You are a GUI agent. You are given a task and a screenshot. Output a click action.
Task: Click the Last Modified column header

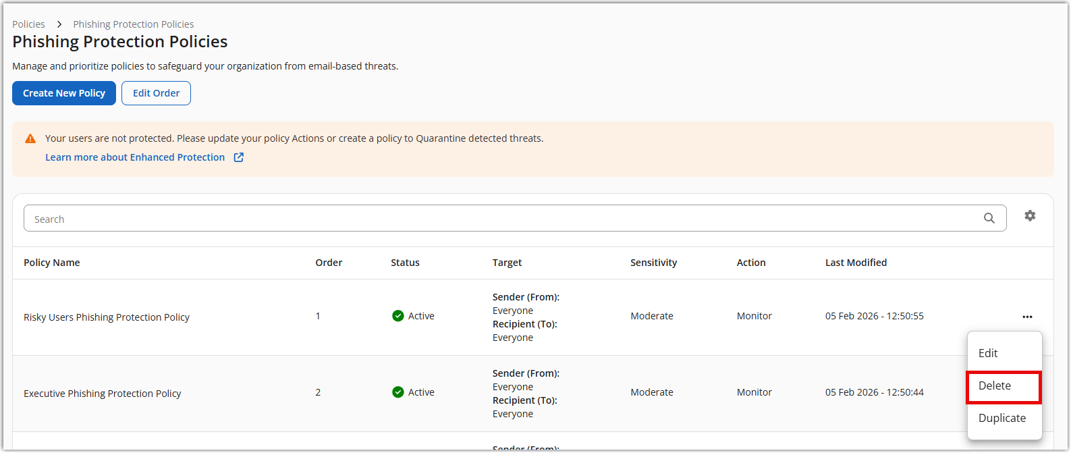click(x=856, y=263)
